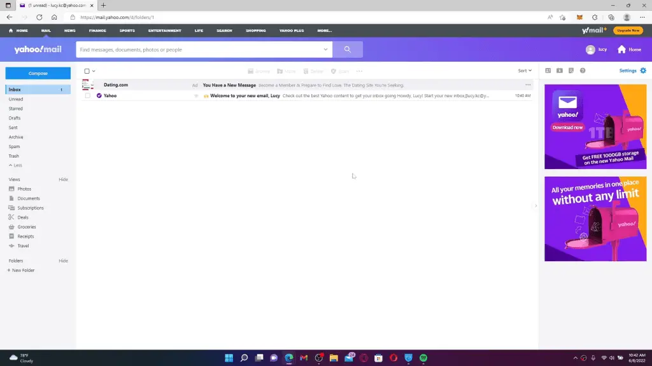The height and width of the screenshot is (366, 652).
Task: Collapse folder list with Less
Action: [x=15, y=165]
